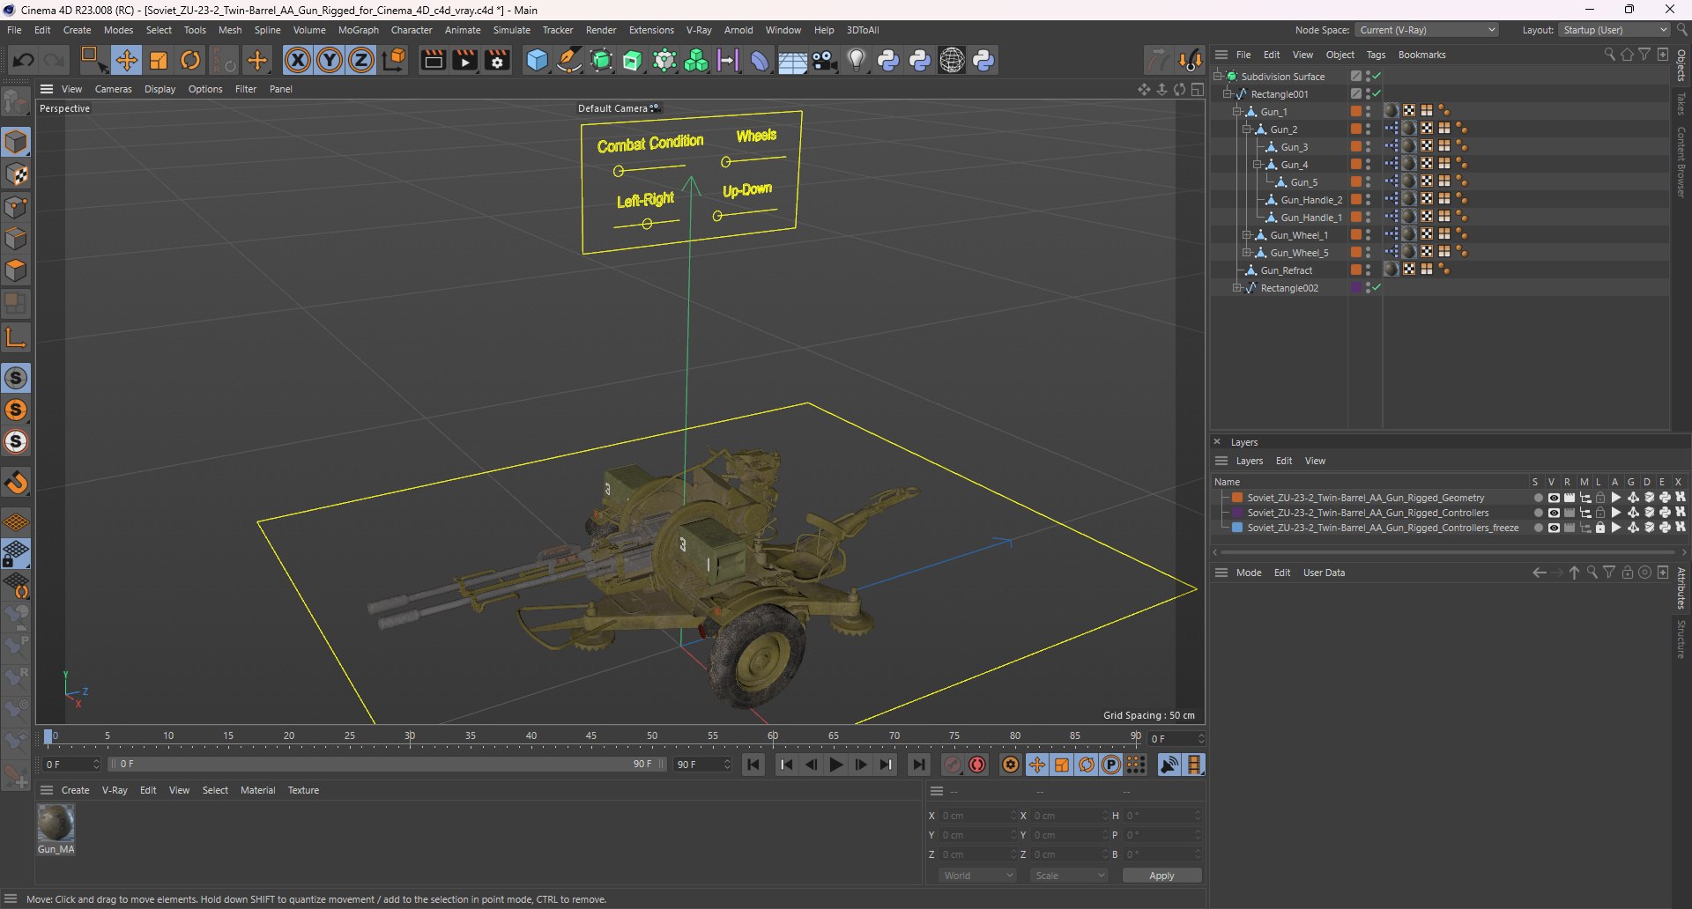Open Bookmarks menu in Object Manager

click(x=1421, y=55)
